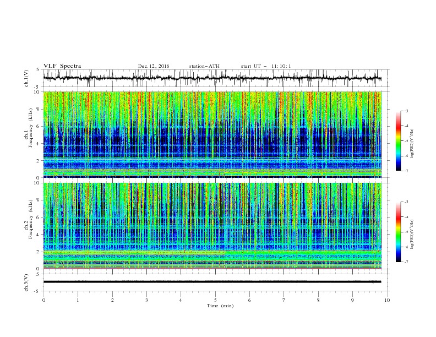Click the ch.1 spectrogram "4" kHz tick label
This screenshot has width=436, height=337.
pos(39,144)
